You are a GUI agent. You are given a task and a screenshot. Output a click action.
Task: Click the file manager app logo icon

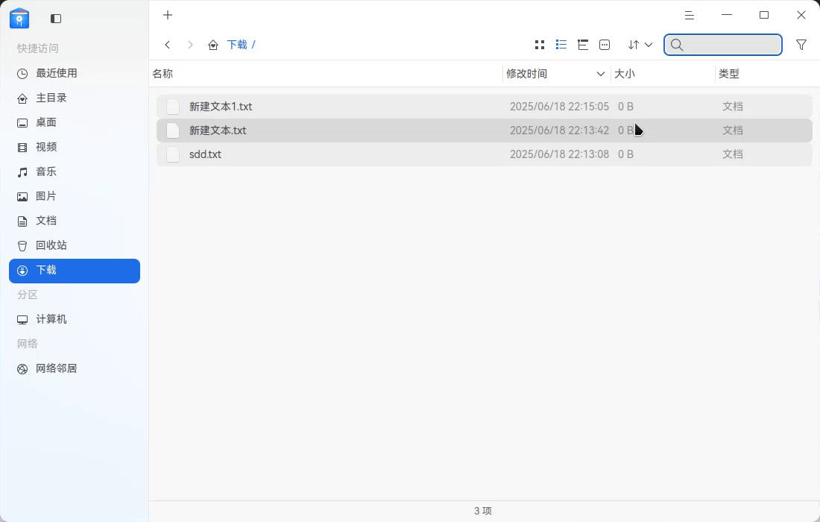click(x=19, y=19)
